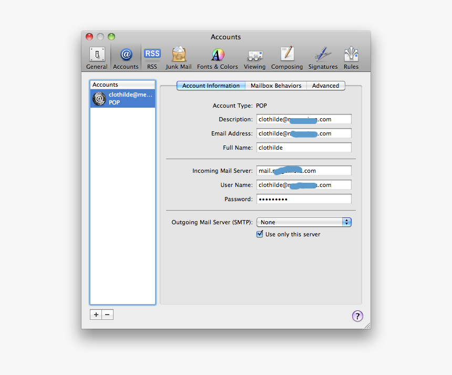452x375 pixels.
Task: Click the purple help question mark
Action: 358,316
